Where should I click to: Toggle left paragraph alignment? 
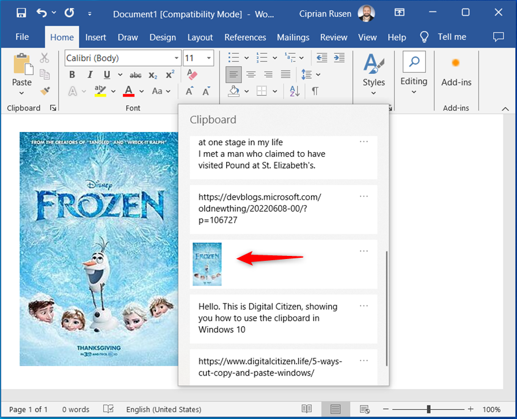click(233, 75)
